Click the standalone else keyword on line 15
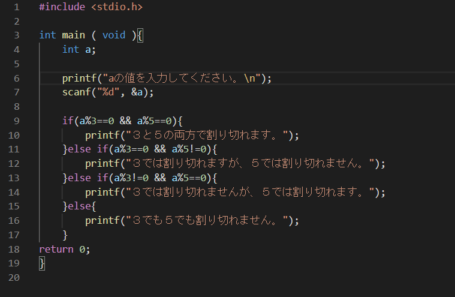Viewport: 455px width, 297px height. point(79,206)
